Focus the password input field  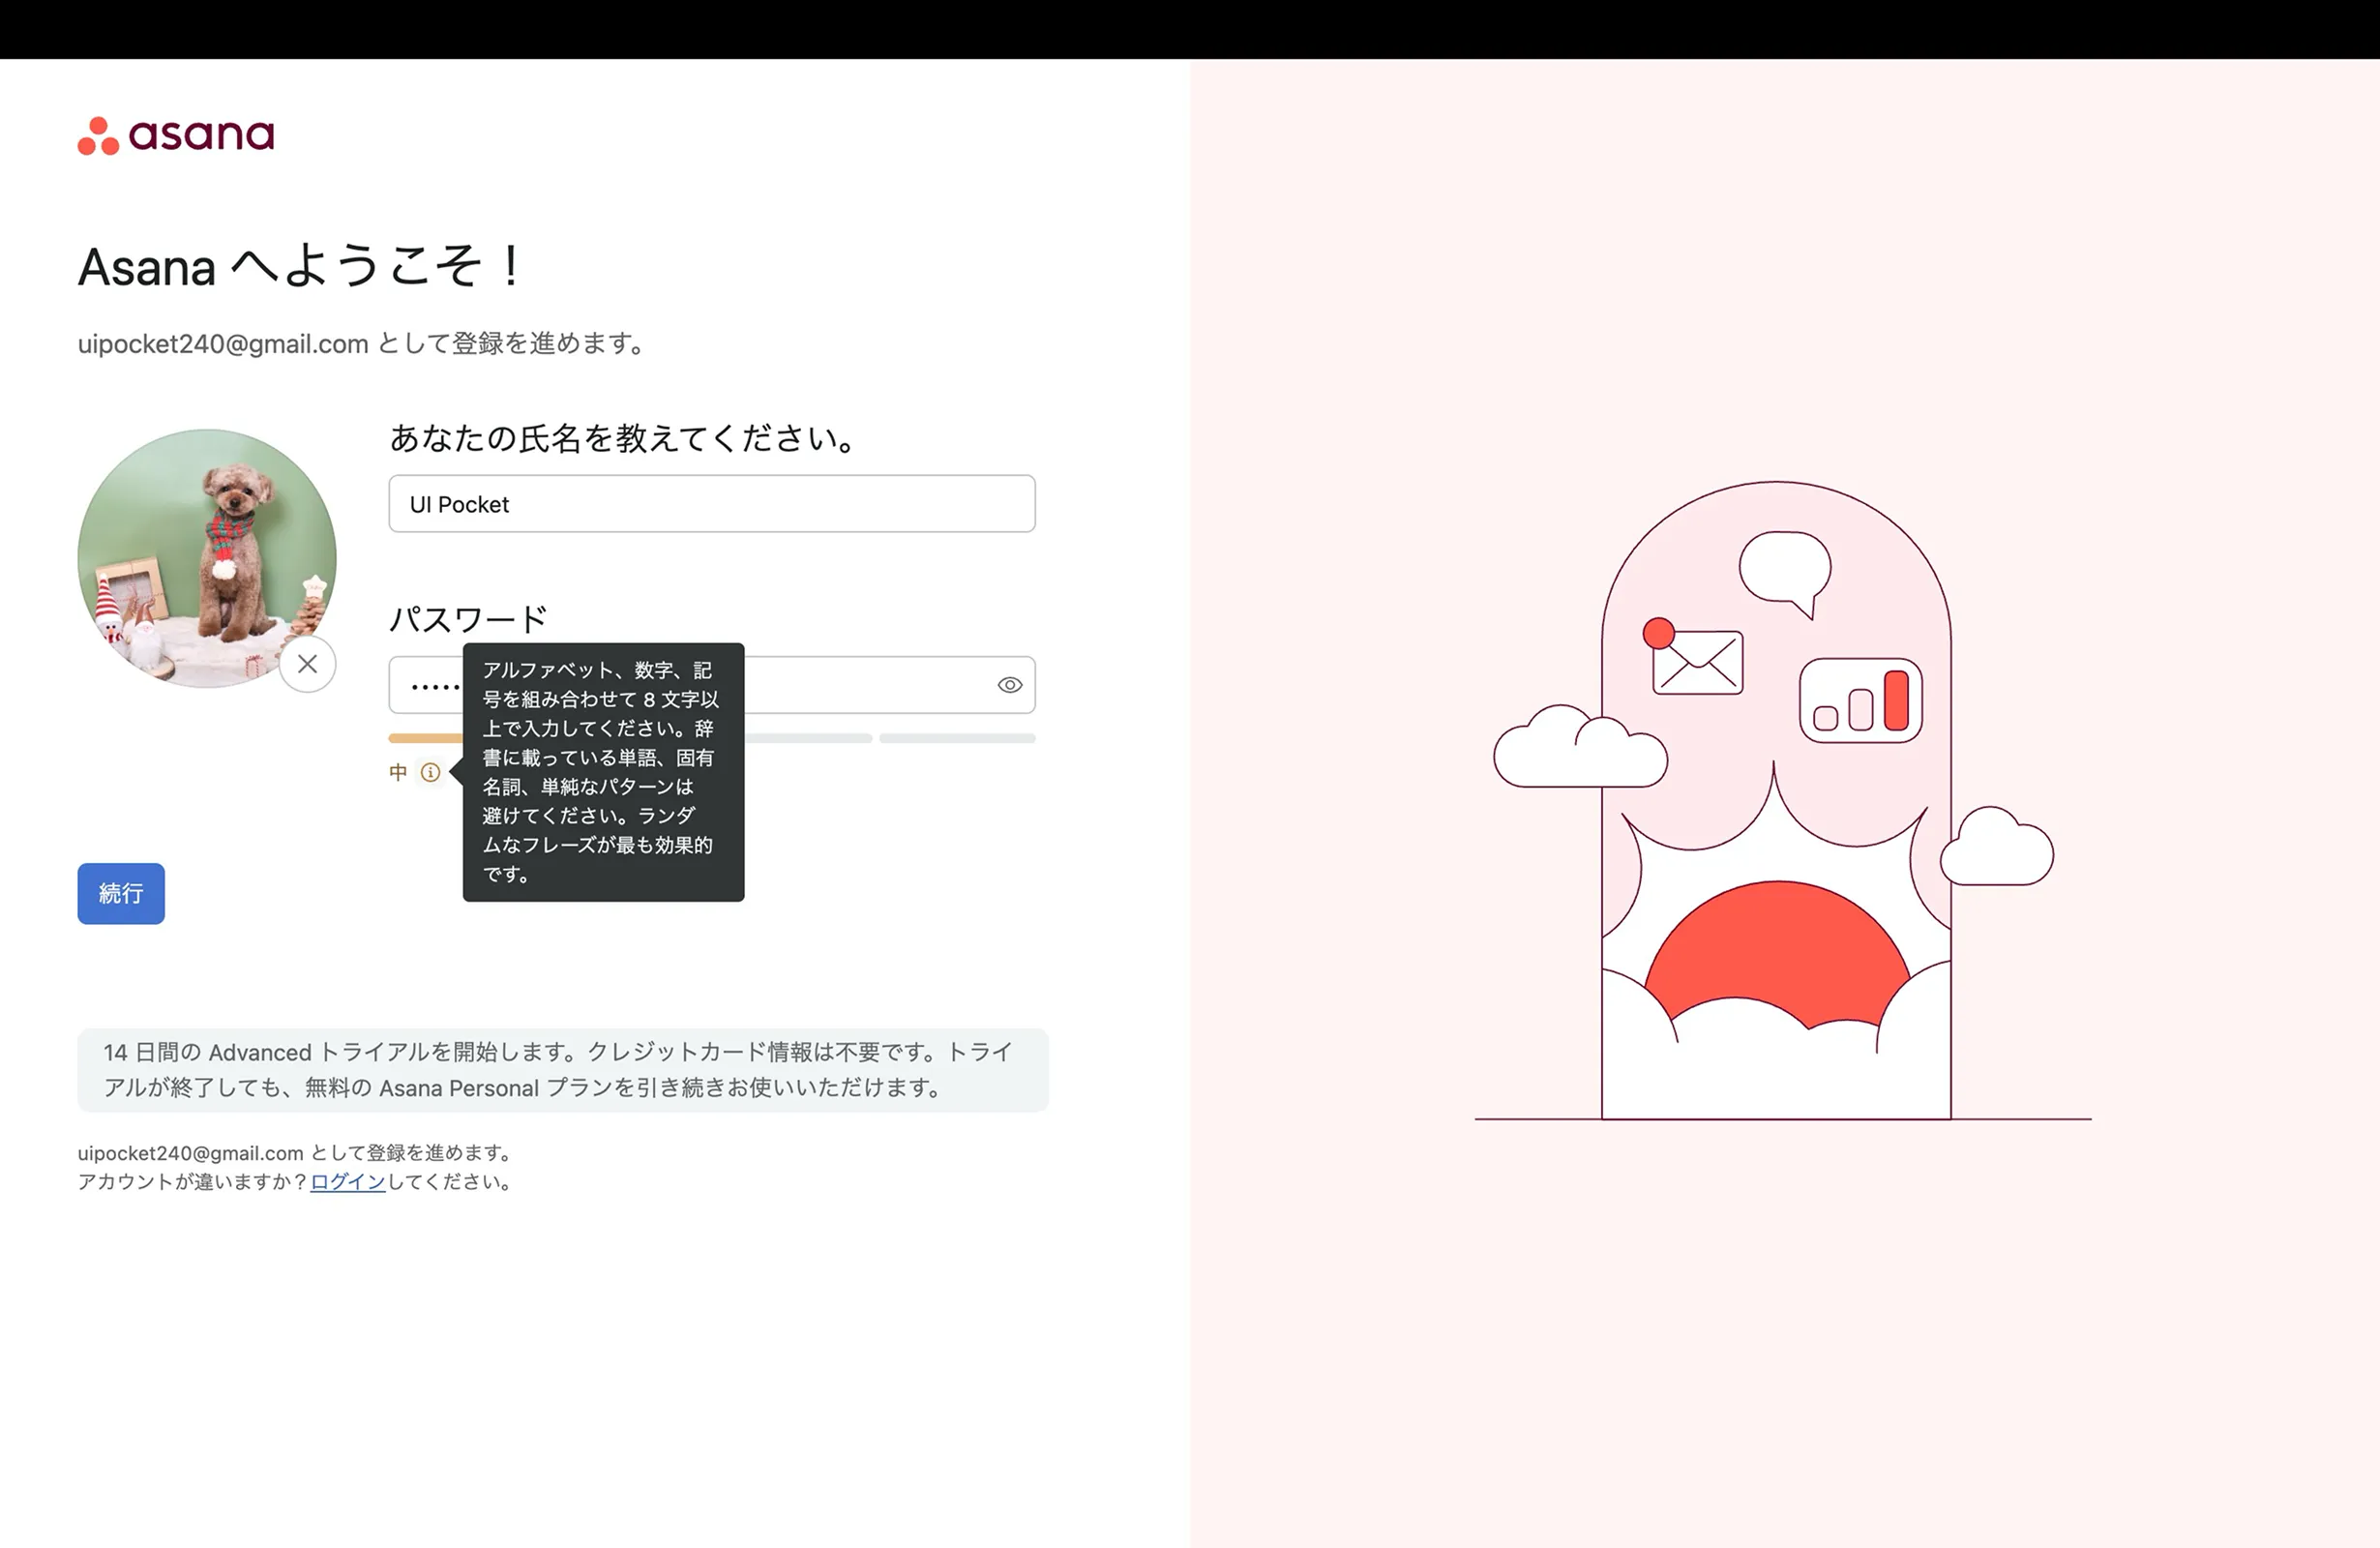point(712,685)
